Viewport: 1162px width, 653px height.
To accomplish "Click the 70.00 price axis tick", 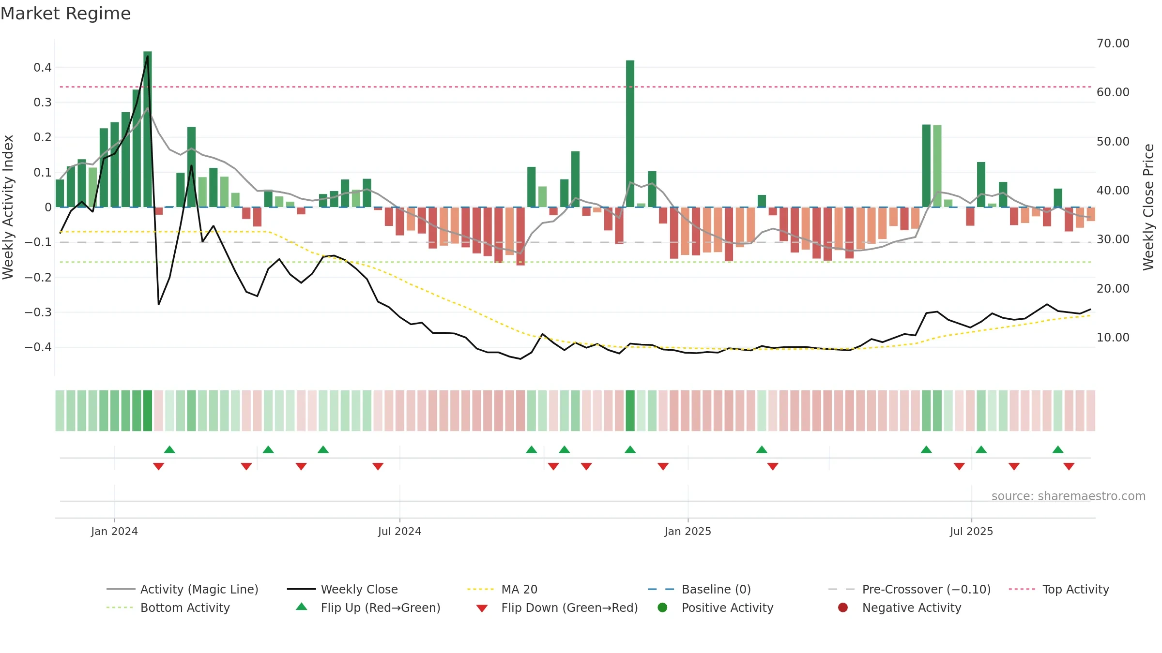I will click(x=1113, y=43).
